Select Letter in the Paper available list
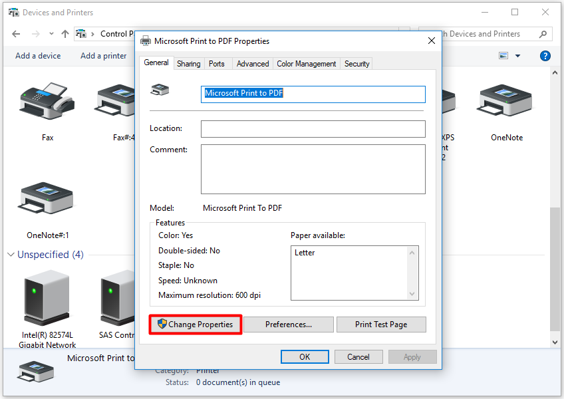 [305, 253]
